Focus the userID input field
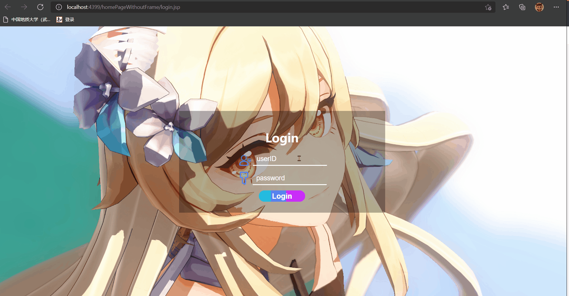Screen dimensions: 569x296 click(290, 159)
